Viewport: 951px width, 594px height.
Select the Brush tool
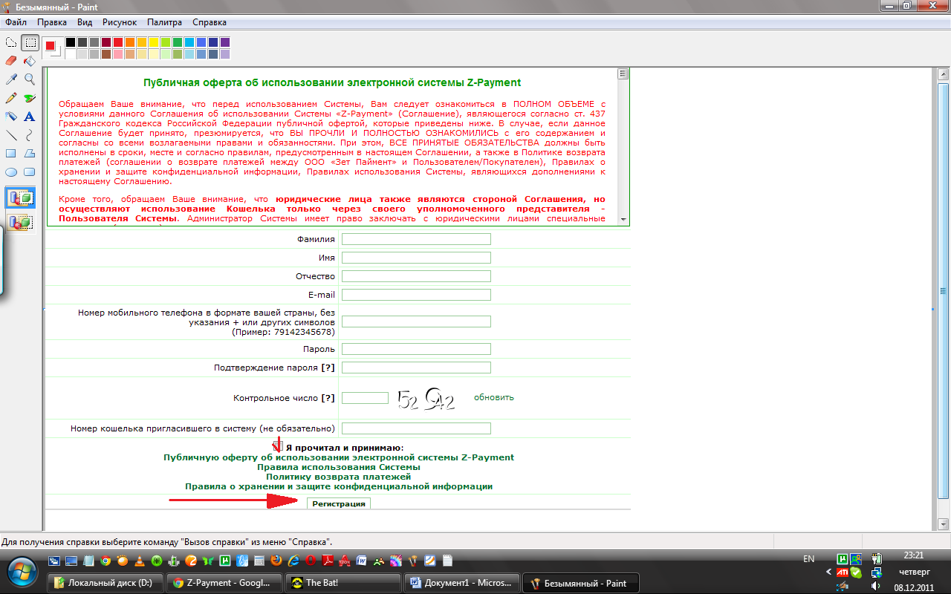click(x=30, y=97)
